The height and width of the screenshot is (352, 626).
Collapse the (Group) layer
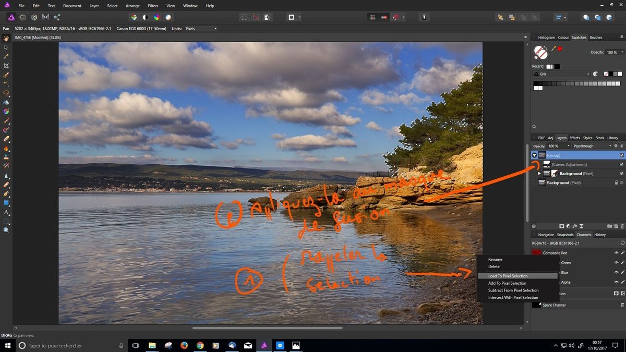click(x=535, y=155)
